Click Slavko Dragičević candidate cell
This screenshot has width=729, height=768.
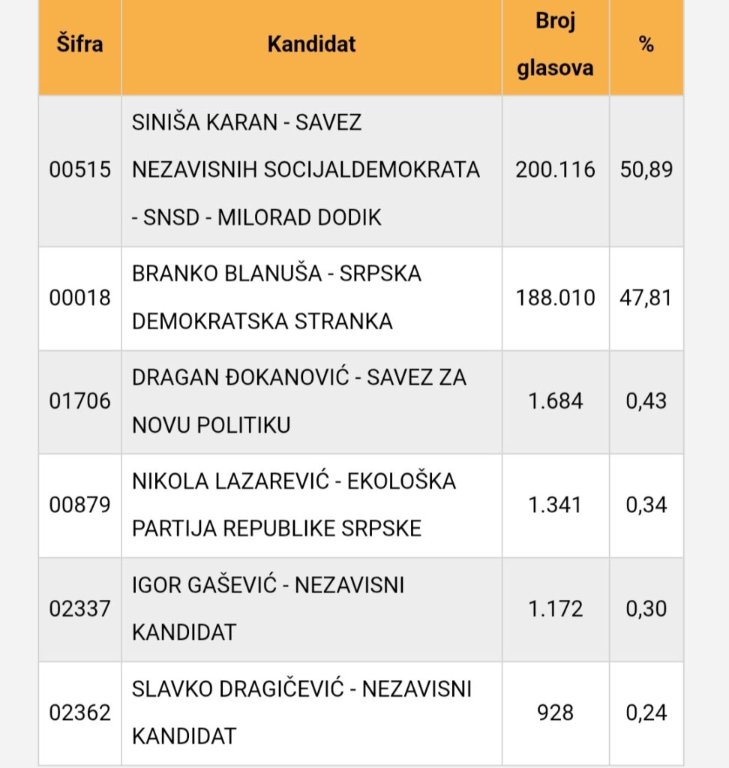click(x=301, y=712)
